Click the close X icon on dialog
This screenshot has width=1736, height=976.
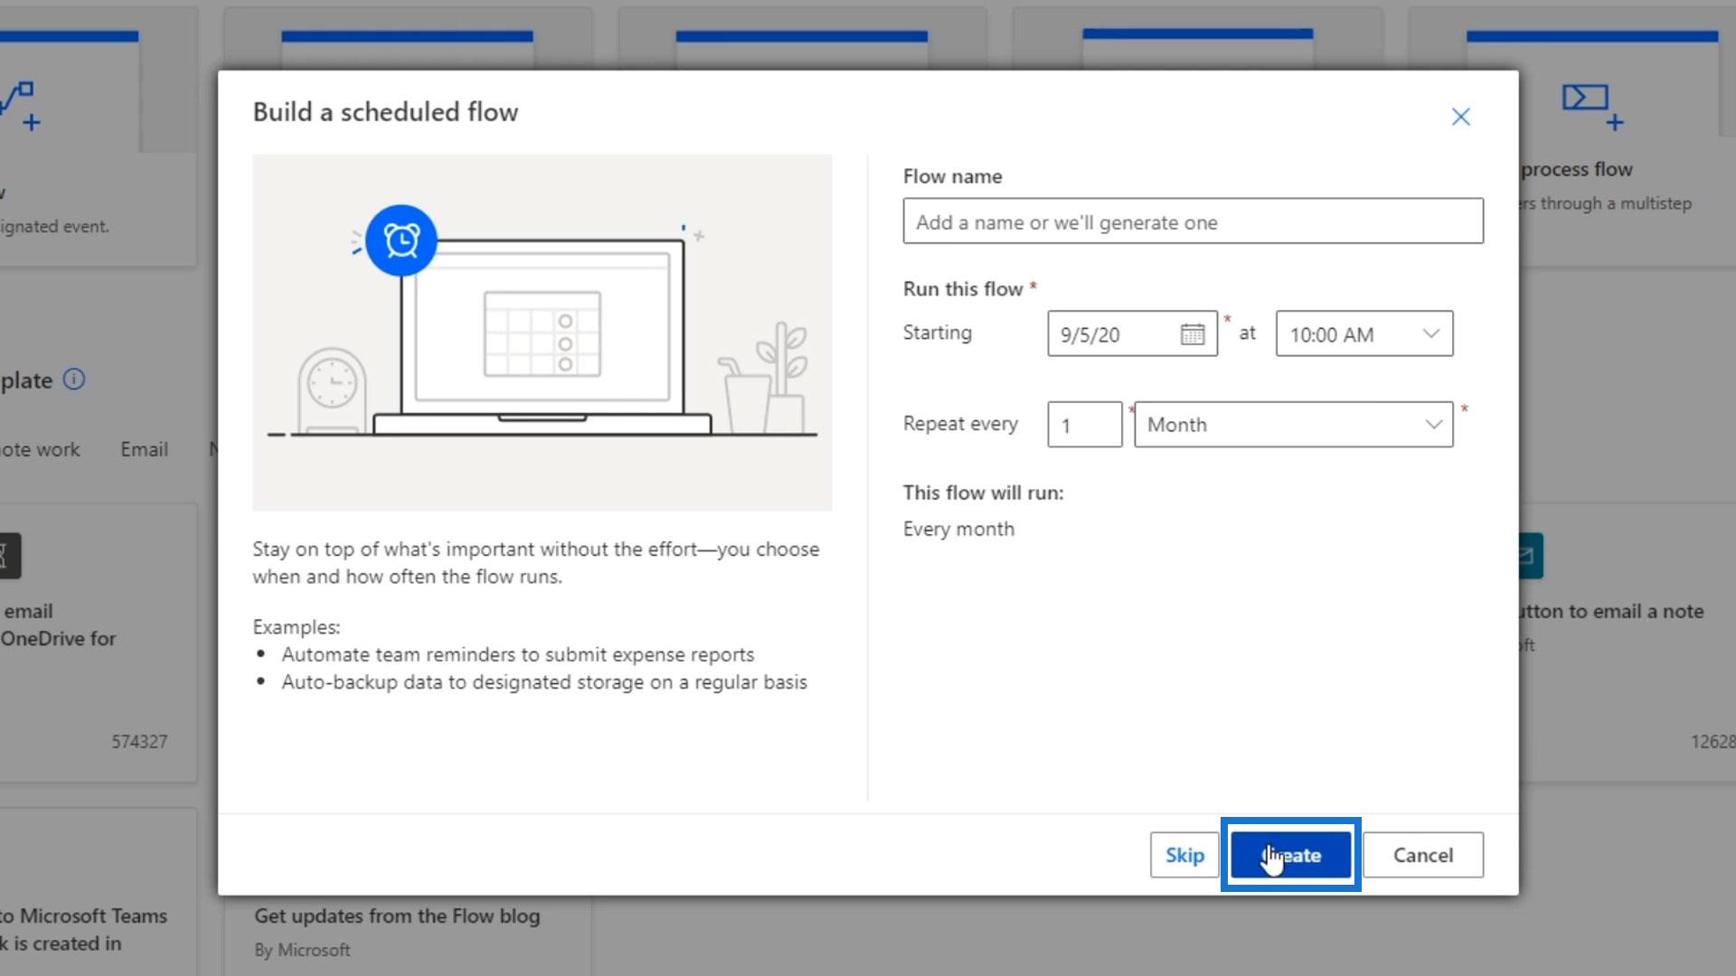pyautogui.click(x=1460, y=116)
